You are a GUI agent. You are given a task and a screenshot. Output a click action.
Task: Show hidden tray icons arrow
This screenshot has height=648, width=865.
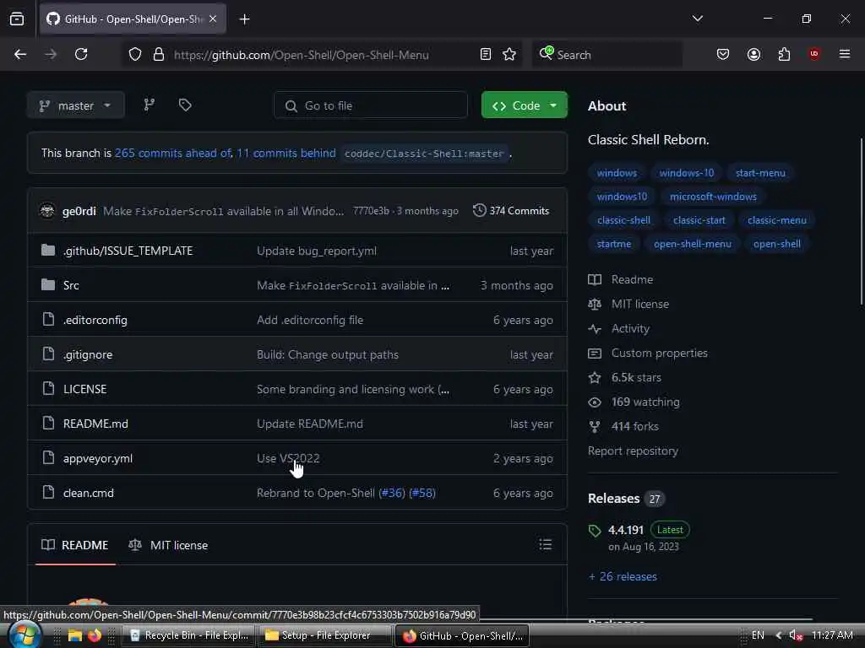coord(778,635)
